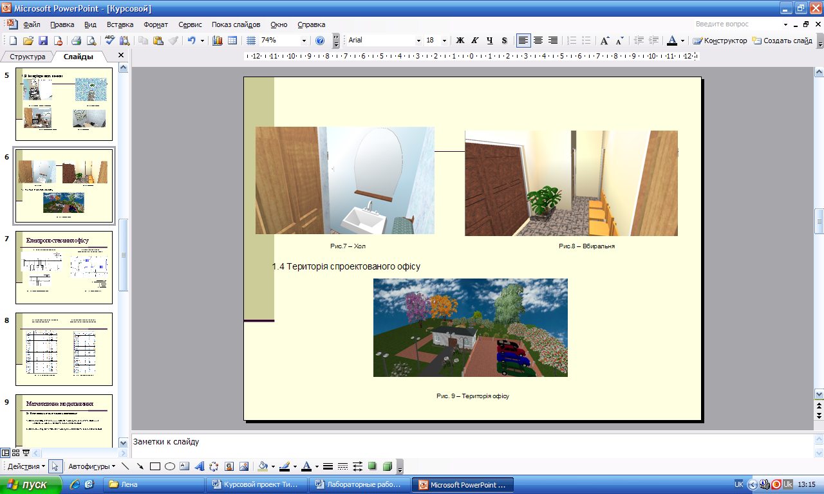This screenshot has width=824, height=494.
Task: Switch to Лабораторные работы taskbar window
Action: 361,484
